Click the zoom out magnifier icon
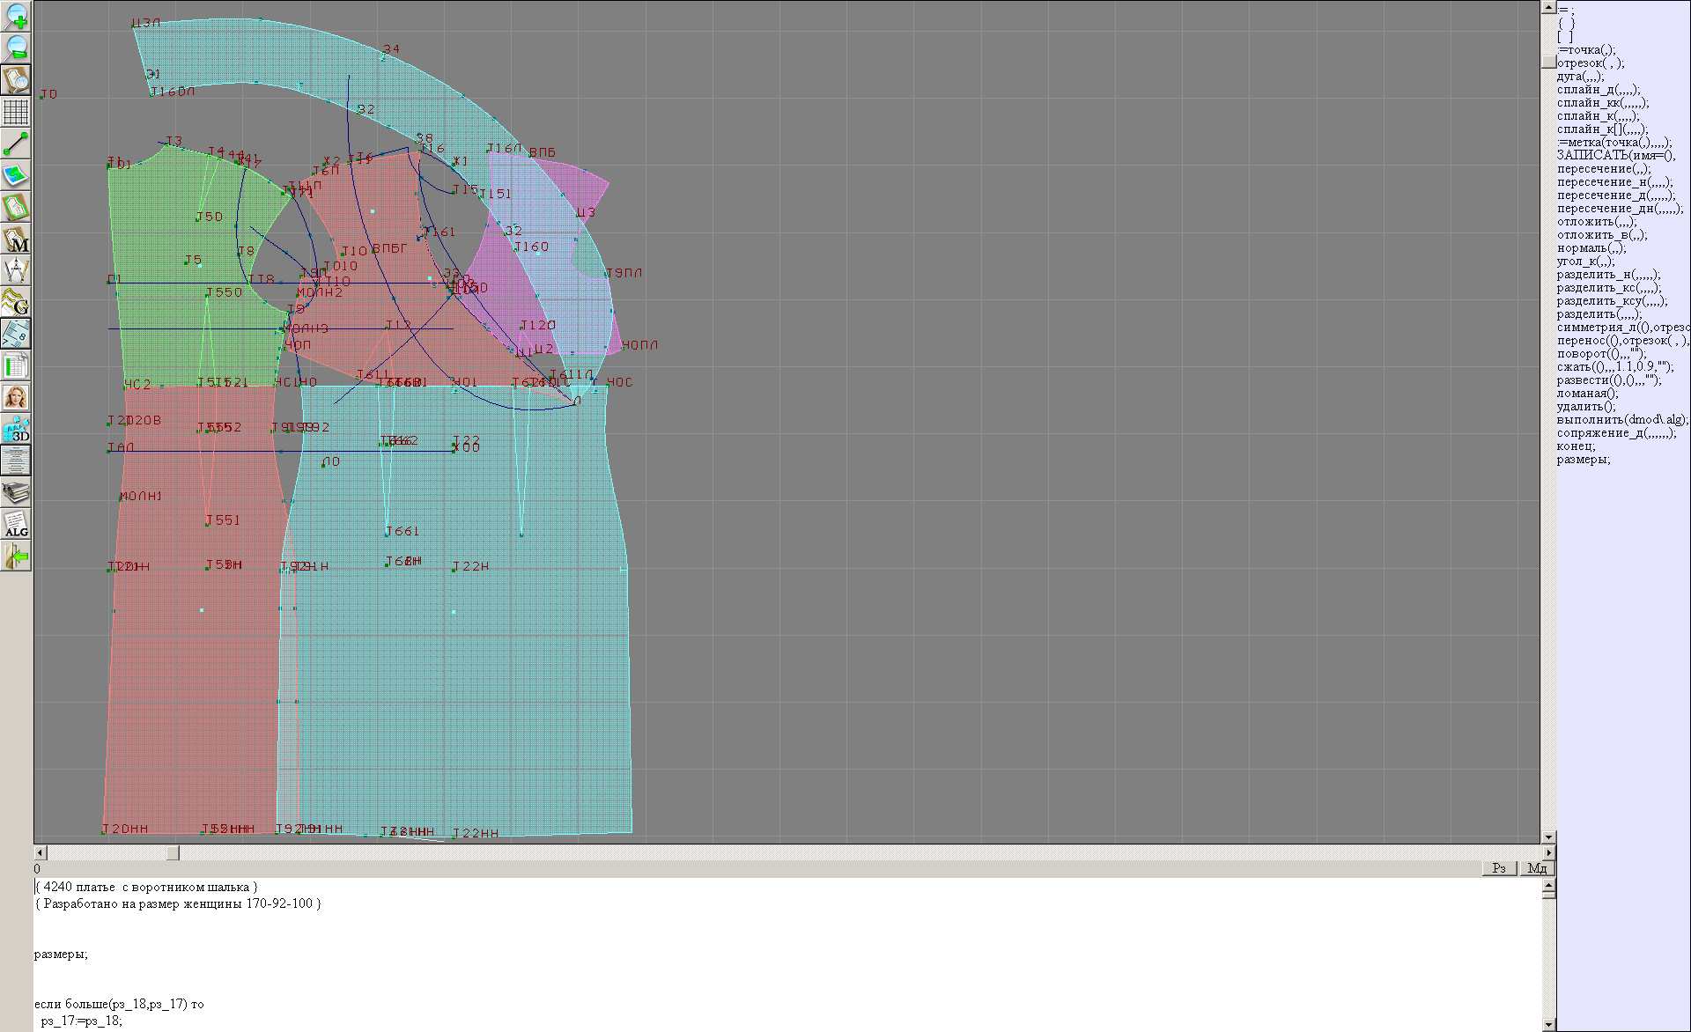The width and height of the screenshot is (1691, 1032). 16,48
